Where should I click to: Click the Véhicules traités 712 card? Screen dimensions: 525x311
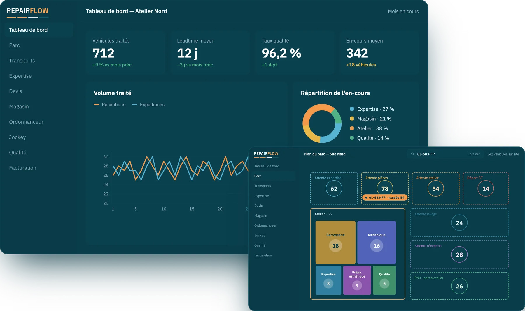pos(126,53)
